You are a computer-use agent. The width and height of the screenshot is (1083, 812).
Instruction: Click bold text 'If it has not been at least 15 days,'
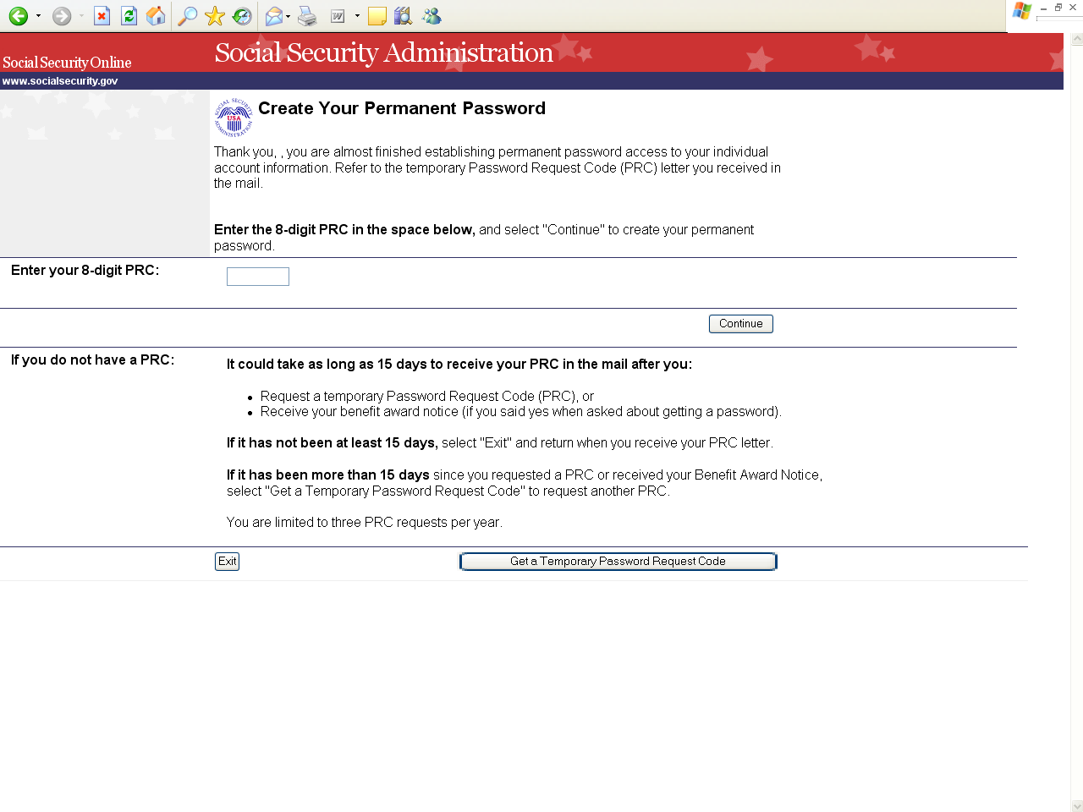333,443
